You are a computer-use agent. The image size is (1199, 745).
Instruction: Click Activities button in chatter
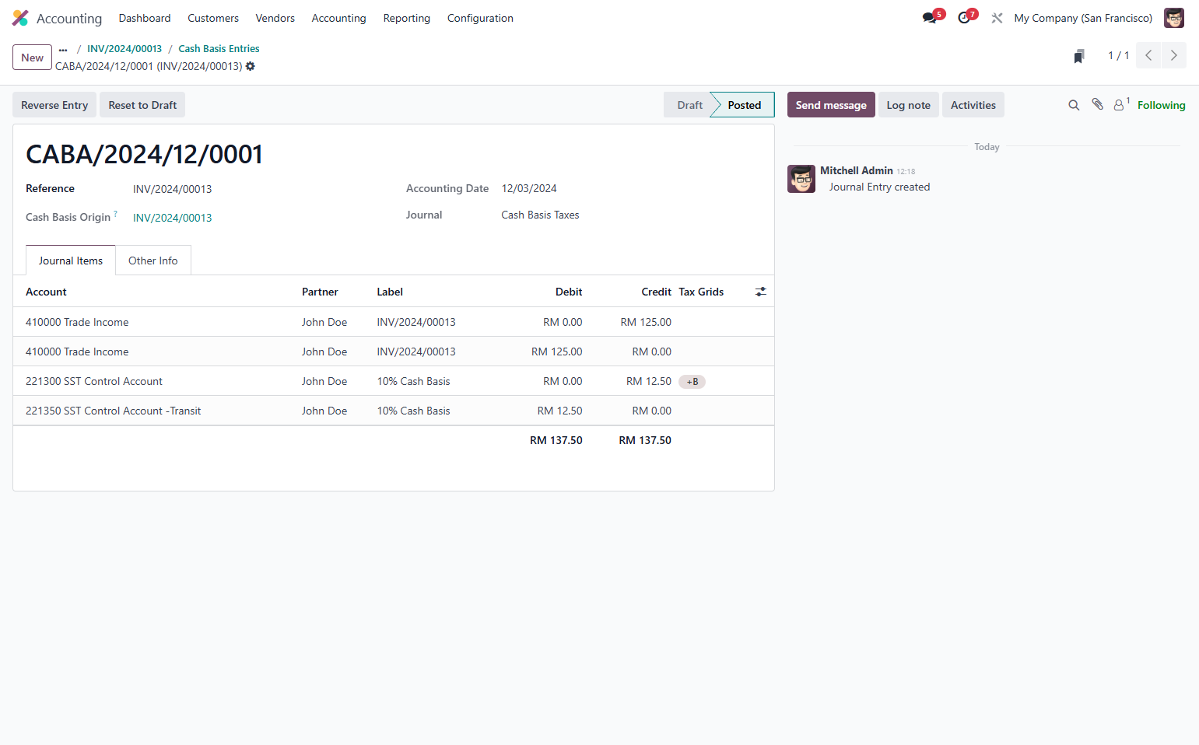point(973,105)
